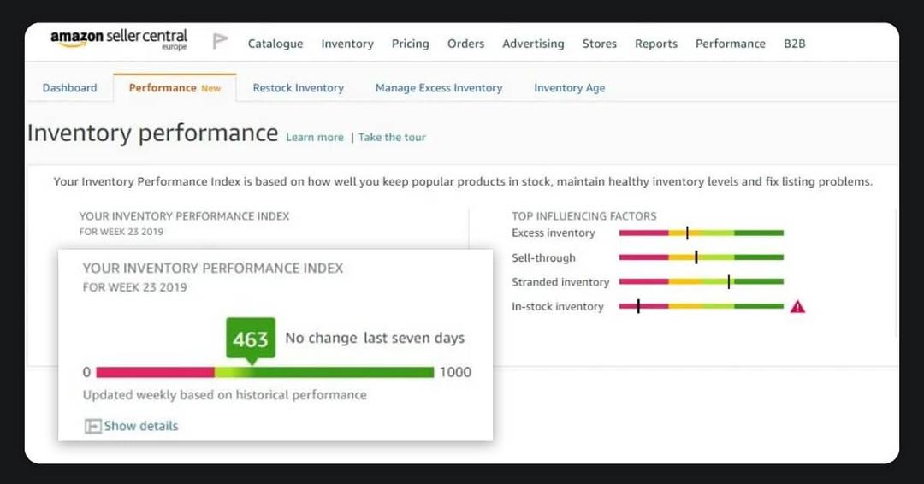Open the Reports menu
This screenshot has height=484, width=924.
click(x=656, y=44)
